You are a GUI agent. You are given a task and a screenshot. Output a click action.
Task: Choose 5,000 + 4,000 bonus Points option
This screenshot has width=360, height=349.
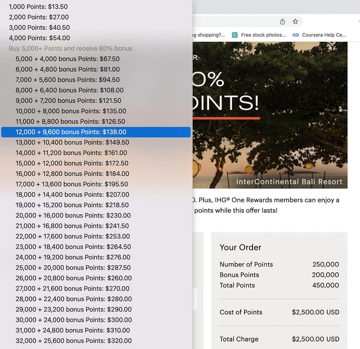click(96, 59)
